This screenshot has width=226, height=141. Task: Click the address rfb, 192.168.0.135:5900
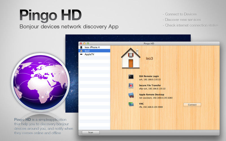pyautogui.click(x=151, y=107)
